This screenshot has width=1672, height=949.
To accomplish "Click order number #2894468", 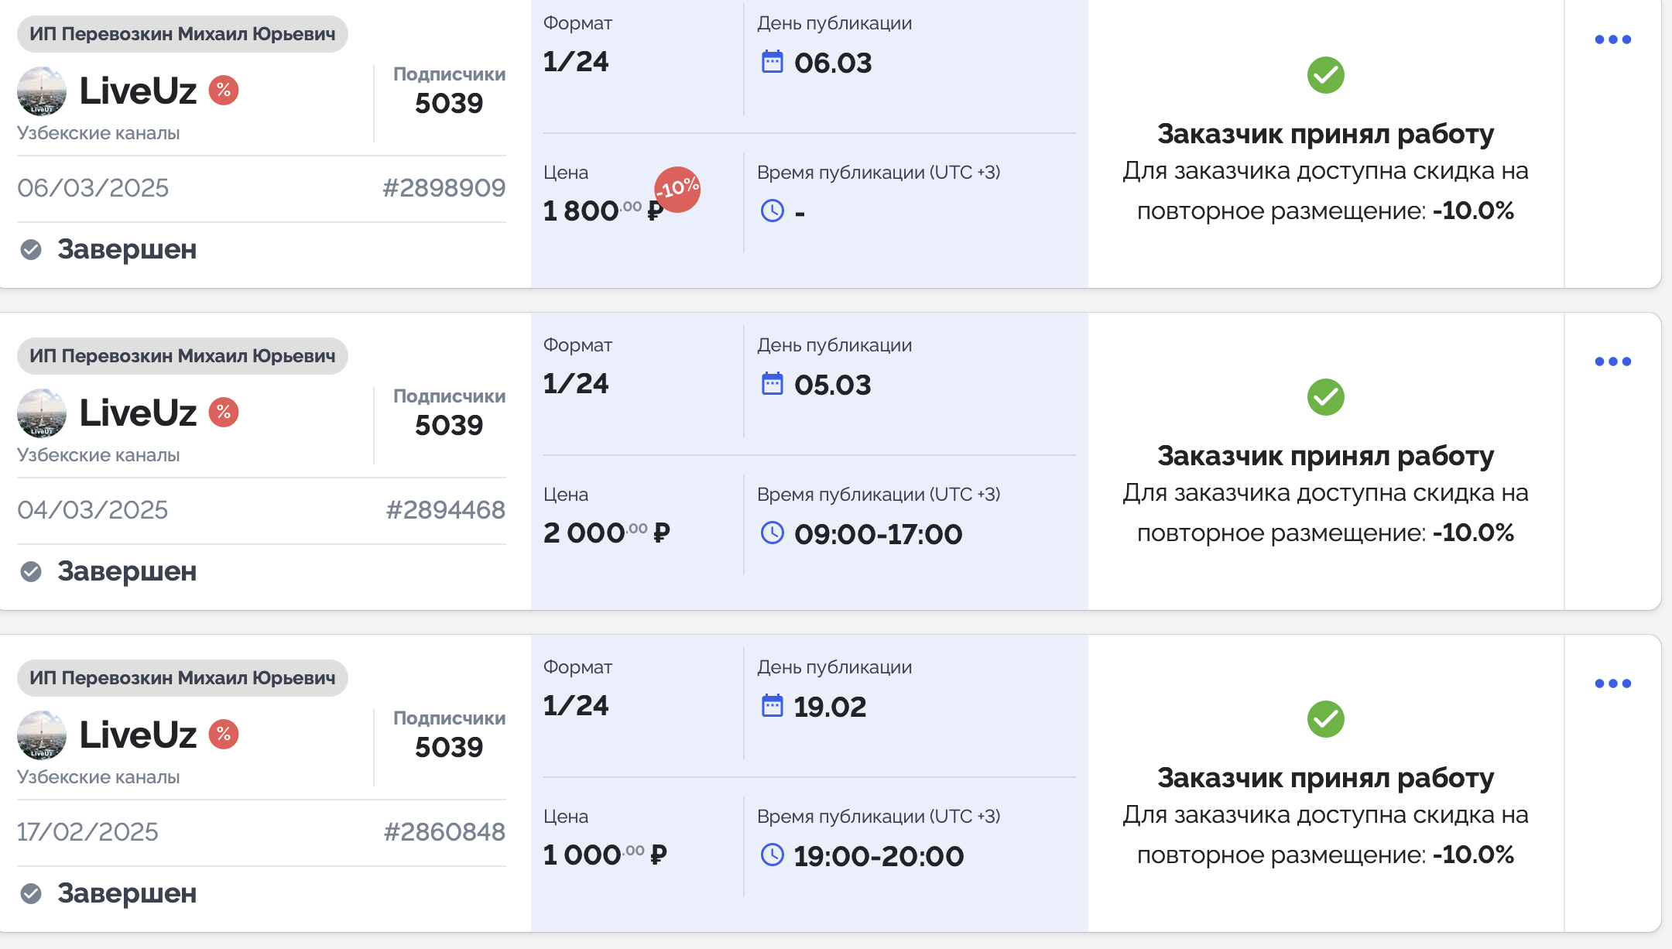I will tap(445, 509).
